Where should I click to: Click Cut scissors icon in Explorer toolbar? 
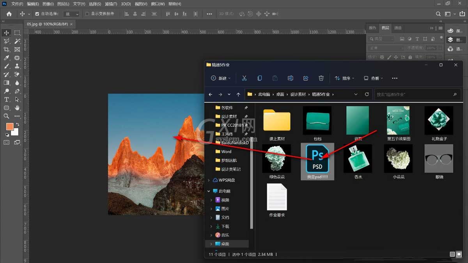(244, 78)
